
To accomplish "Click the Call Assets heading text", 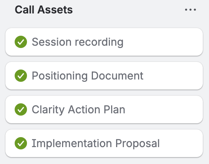I will (44, 10).
